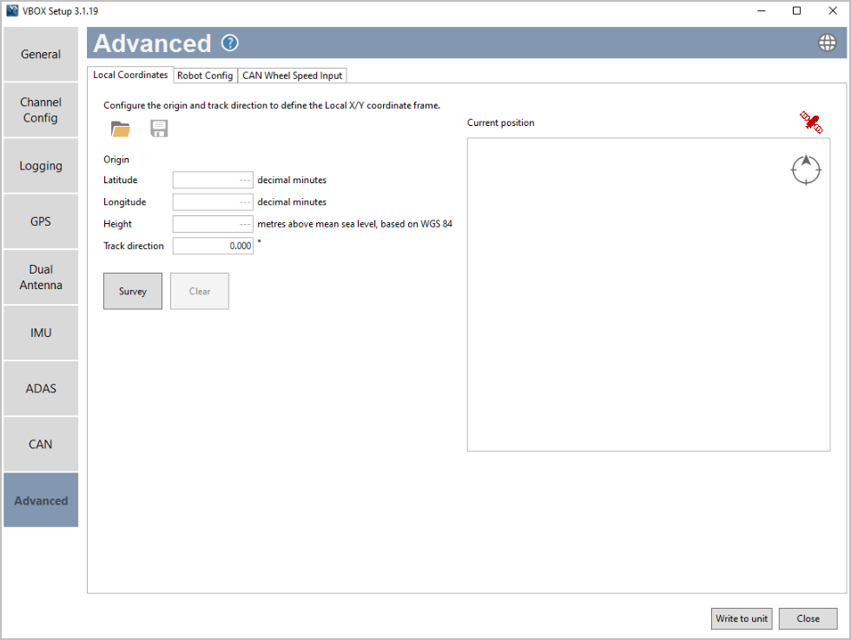Image resolution: width=851 pixels, height=640 pixels.
Task: Open the Dual Antenna section
Action: pos(40,277)
